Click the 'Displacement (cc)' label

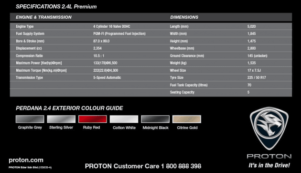click(x=29, y=48)
